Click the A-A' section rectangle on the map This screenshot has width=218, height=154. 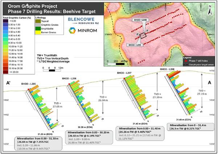[x=144, y=36]
